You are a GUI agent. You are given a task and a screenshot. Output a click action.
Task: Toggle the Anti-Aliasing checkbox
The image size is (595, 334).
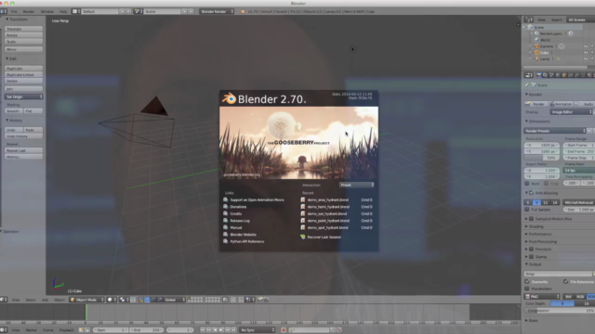click(532, 193)
